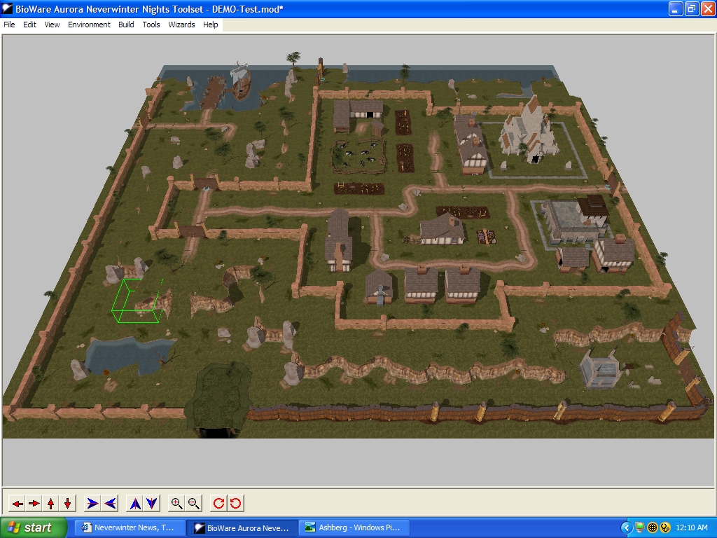Screen dimensions: 717x538
Task: Open the Wizards menu
Action: tap(181, 25)
